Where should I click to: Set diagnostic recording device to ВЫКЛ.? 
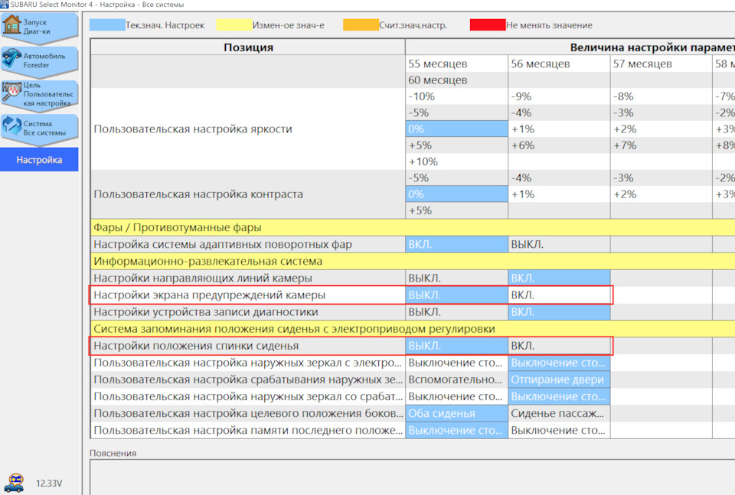click(456, 312)
